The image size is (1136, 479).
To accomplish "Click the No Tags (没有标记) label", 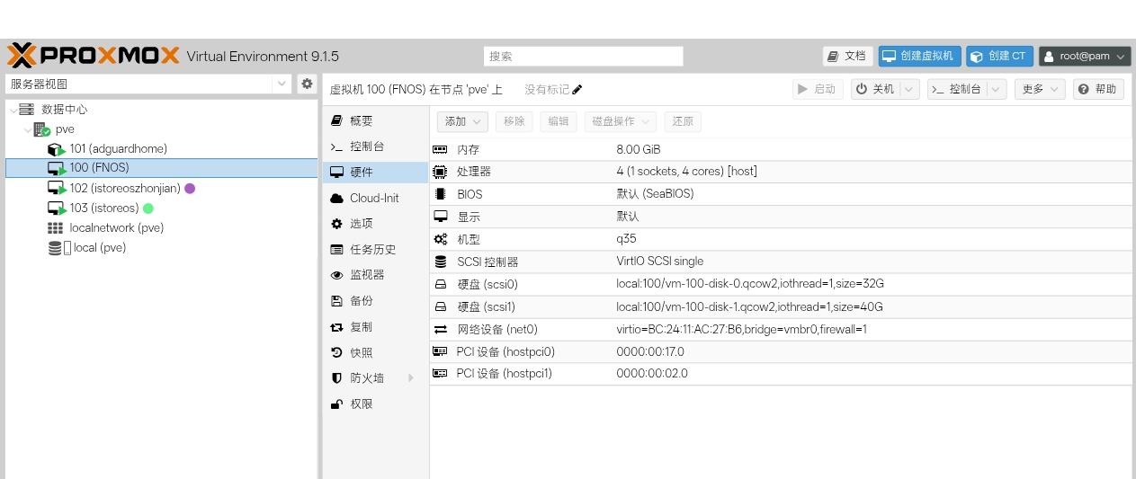I will coord(547,89).
